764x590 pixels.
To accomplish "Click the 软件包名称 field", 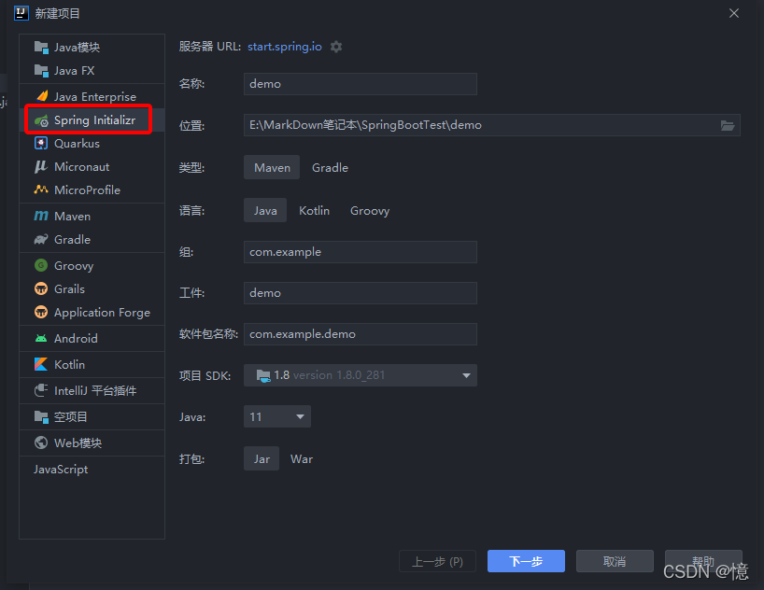I will (361, 334).
